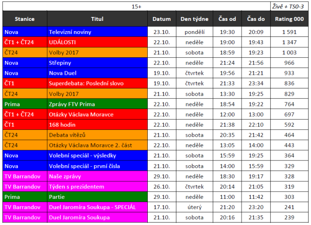Click the rating value 241
311x225 pixels.
pyautogui.click(x=290, y=207)
